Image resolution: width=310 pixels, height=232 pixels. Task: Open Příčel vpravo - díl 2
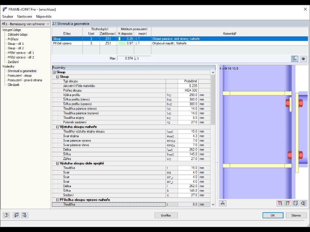pyautogui.click(x=21, y=57)
